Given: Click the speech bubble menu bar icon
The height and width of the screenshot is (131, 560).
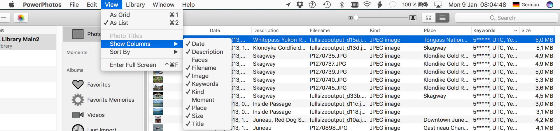Looking at the screenshot, I should tap(393, 5).
